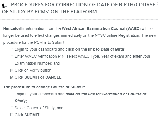This screenshot has height=129, width=158.
Task: Click 'Login to your dashboard' in second list
Action: point(36,94)
